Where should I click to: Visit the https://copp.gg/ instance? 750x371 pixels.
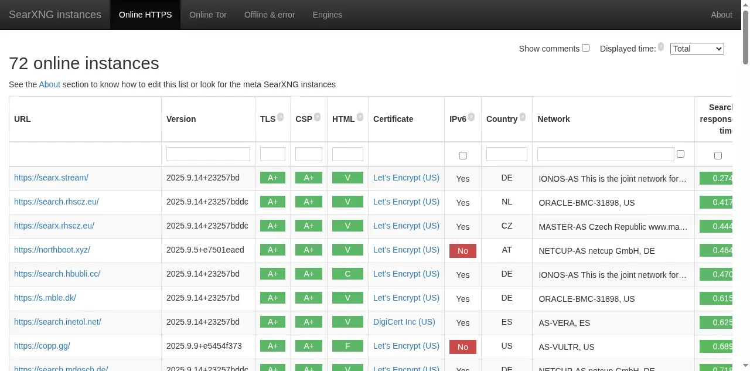(42, 346)
